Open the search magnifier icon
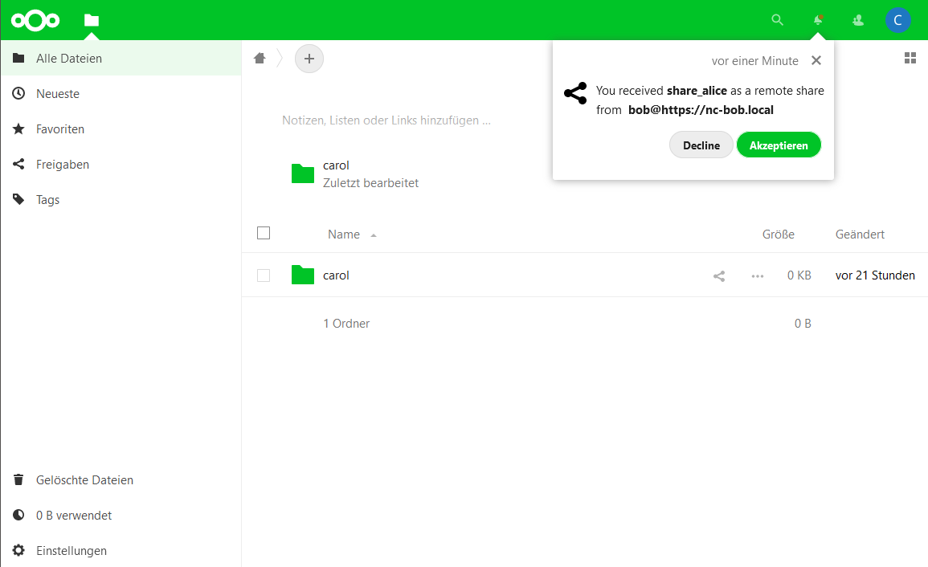Image resolution: width=928 pixels, height=567 pixels. pos(777,20)
